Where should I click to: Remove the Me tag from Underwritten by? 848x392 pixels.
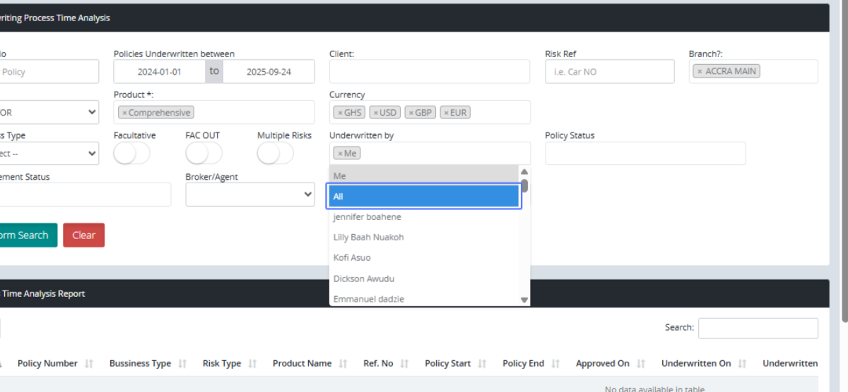point(340,154)
